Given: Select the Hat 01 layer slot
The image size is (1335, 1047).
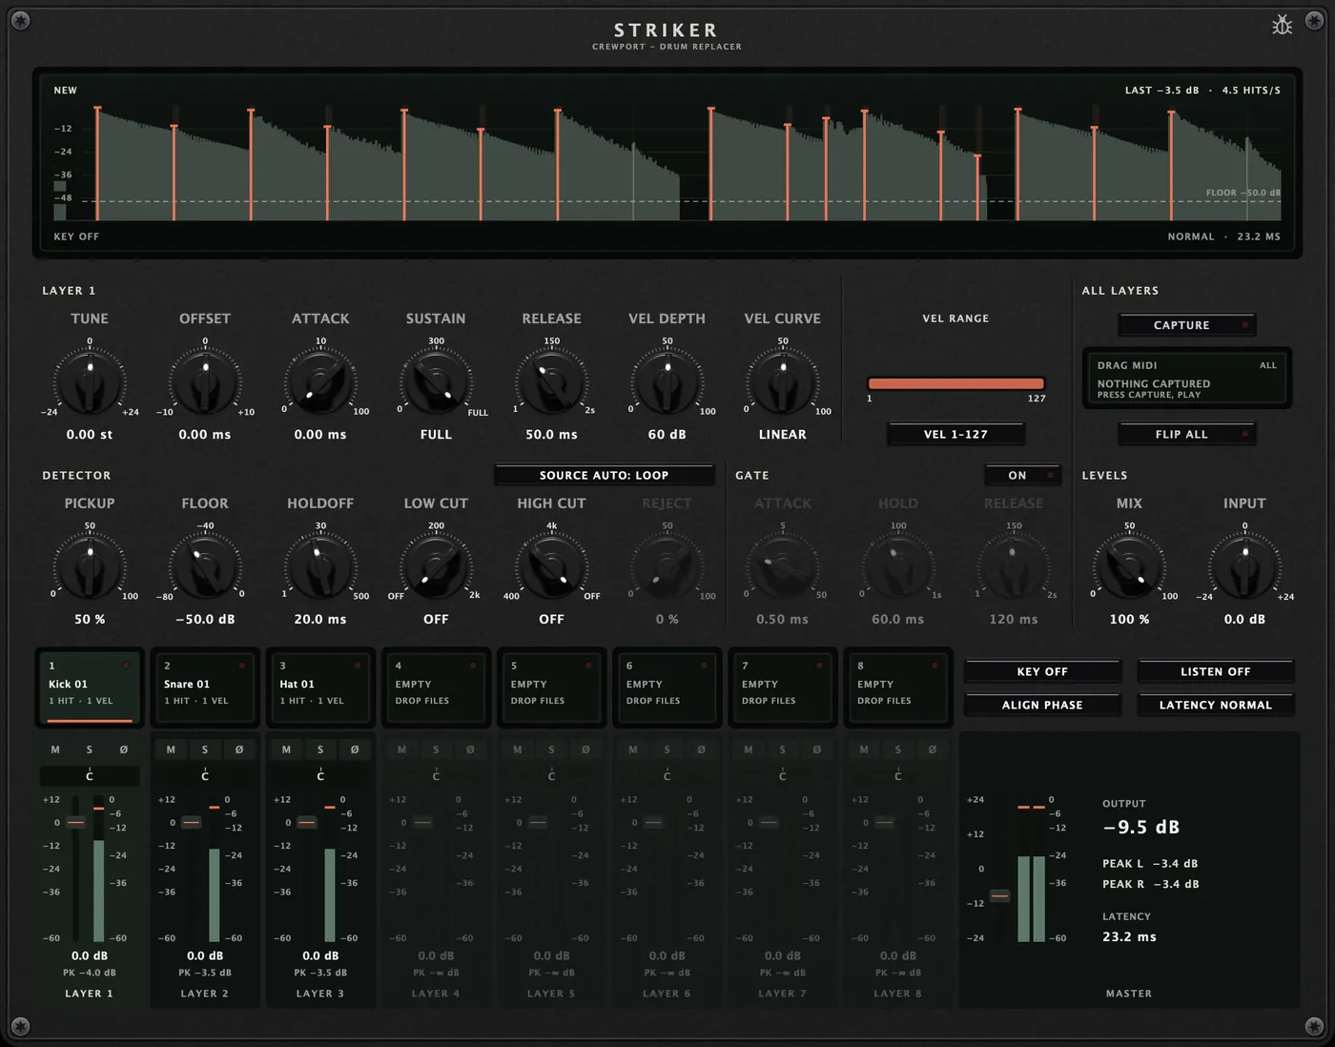Looking at the screenshot, I should 320,688.
